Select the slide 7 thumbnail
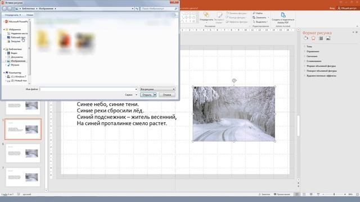This screenshot has width=360, height=202. pos(23,177)
